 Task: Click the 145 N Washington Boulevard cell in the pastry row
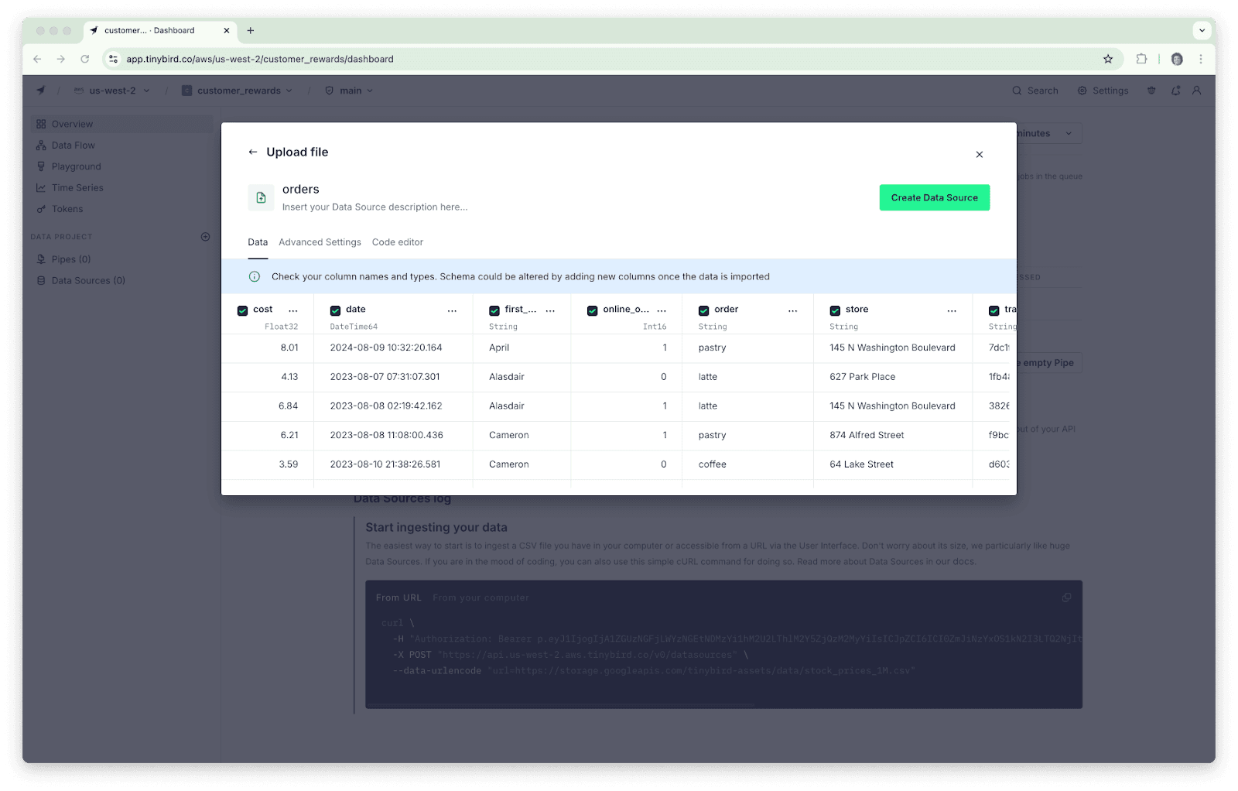pyautogui.click(x=893, y=348)
